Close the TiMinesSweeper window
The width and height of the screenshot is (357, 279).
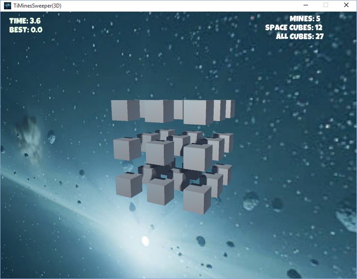(346, 5)
